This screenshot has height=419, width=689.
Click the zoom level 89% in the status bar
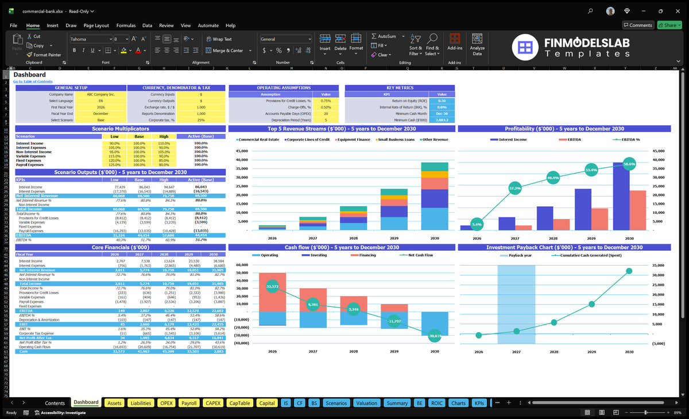[678, 413]
